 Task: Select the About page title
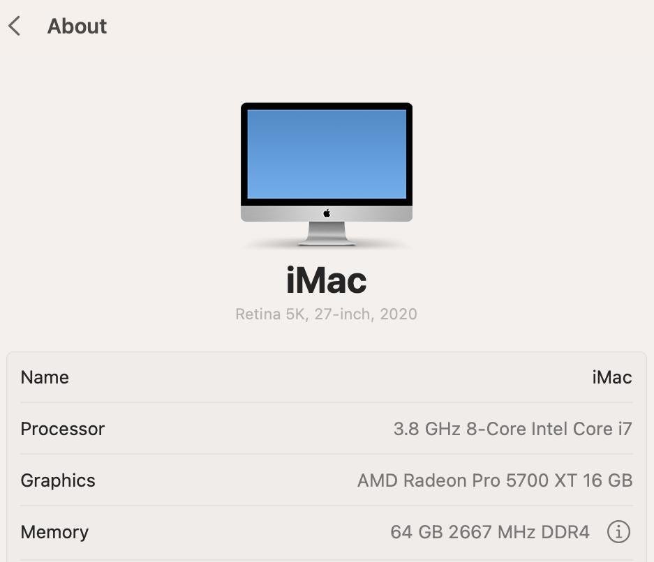77,26
